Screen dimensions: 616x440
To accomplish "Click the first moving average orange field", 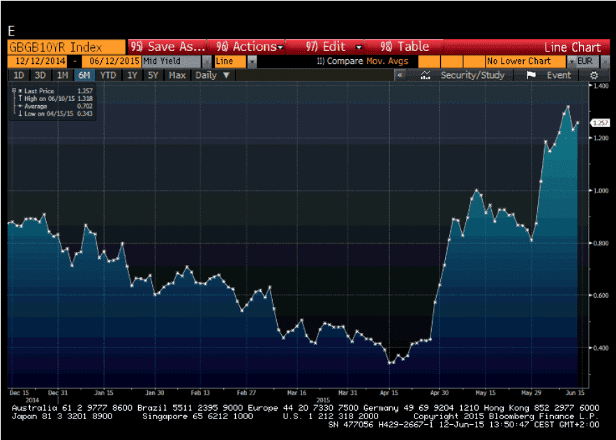I will click(x=429, y=61).
